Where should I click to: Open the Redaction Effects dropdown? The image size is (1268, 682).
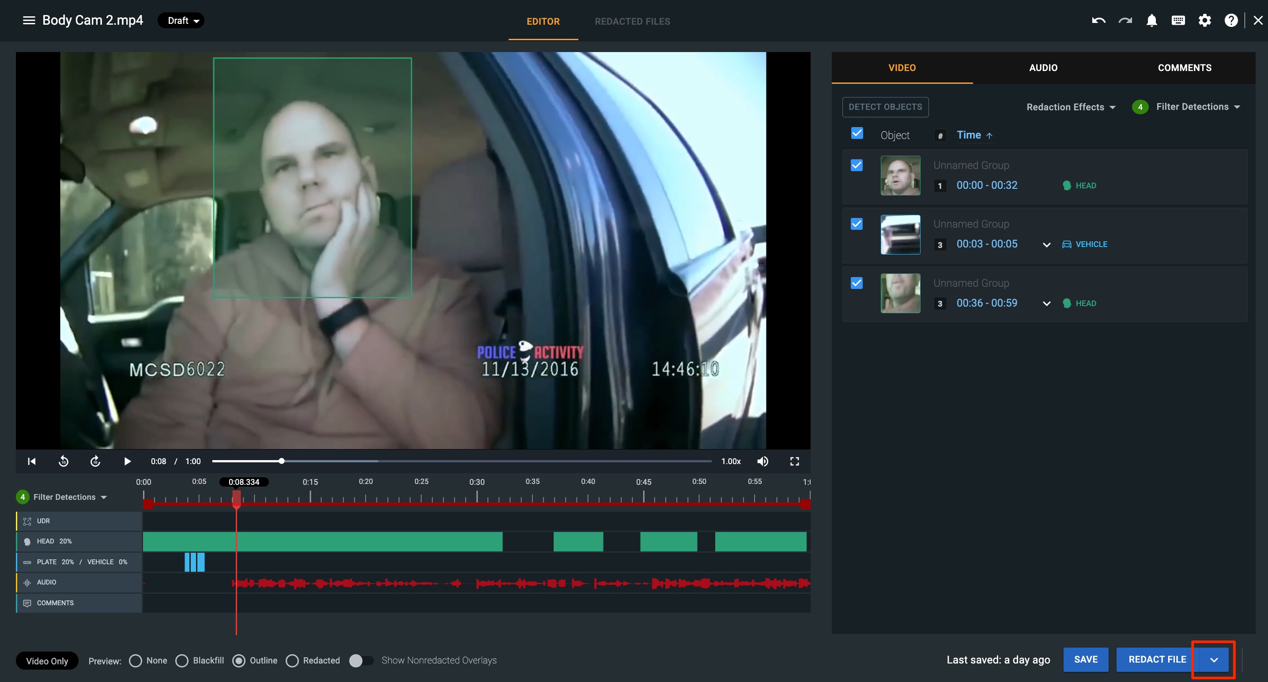(1070, 107)
